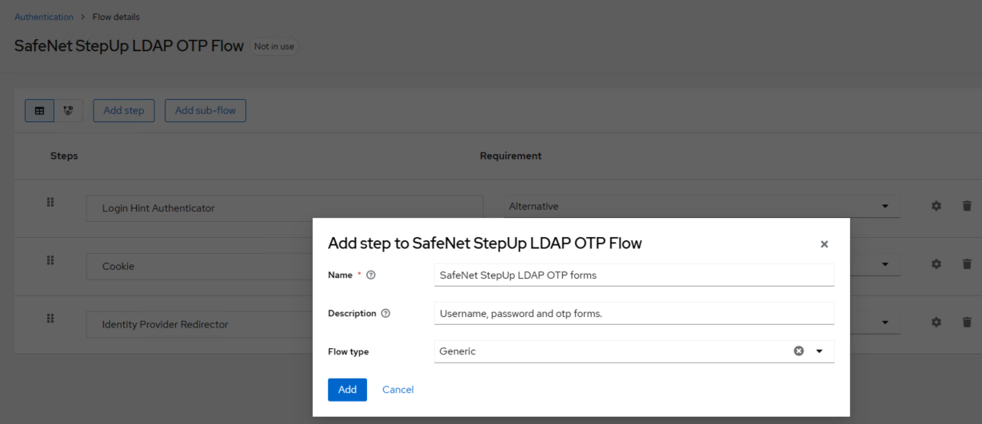Click the Add button in dialog
The width and height of the screenshot is (982, 424).
click(347, 390)
